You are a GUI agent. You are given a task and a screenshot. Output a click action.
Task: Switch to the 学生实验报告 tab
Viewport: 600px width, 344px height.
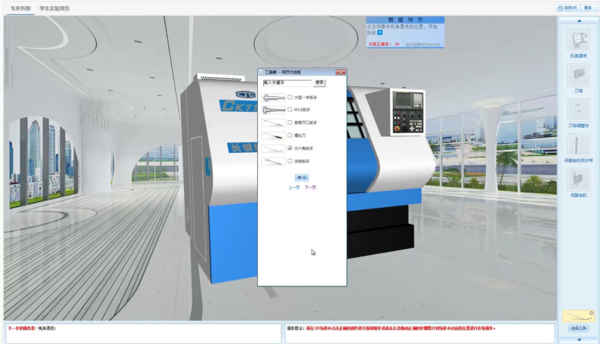[54, 8]
